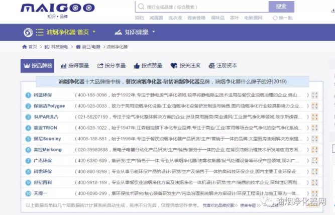Click the magnifier icon in search box
335x215 pixels.
[x=141, y=7]
